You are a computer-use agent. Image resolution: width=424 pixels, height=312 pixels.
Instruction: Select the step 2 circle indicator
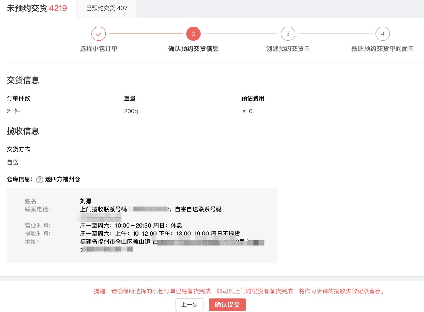(193, 33)
